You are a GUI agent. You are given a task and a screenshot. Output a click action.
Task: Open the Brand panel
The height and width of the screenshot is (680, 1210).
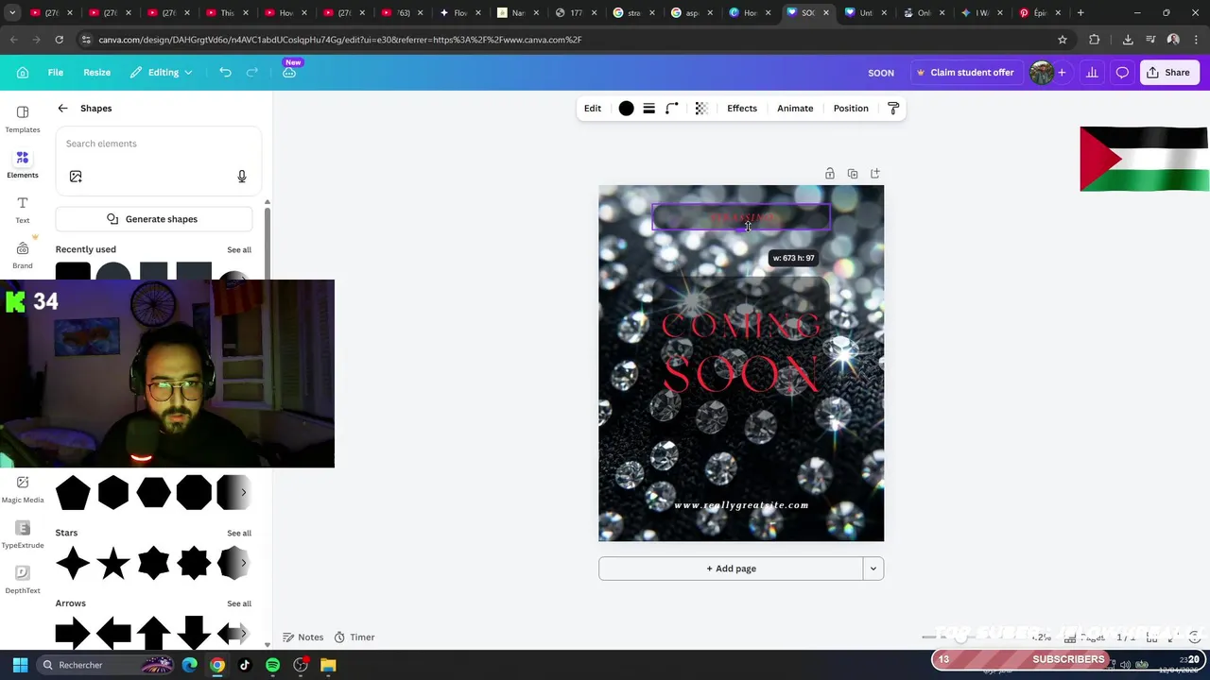click(23, 254)
